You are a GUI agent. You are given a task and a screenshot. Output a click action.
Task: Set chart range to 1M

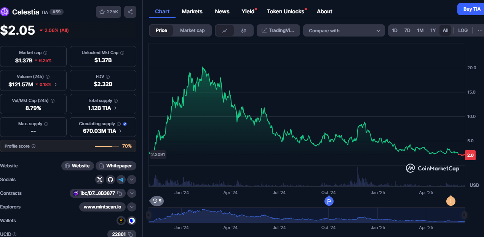(420, 30)
